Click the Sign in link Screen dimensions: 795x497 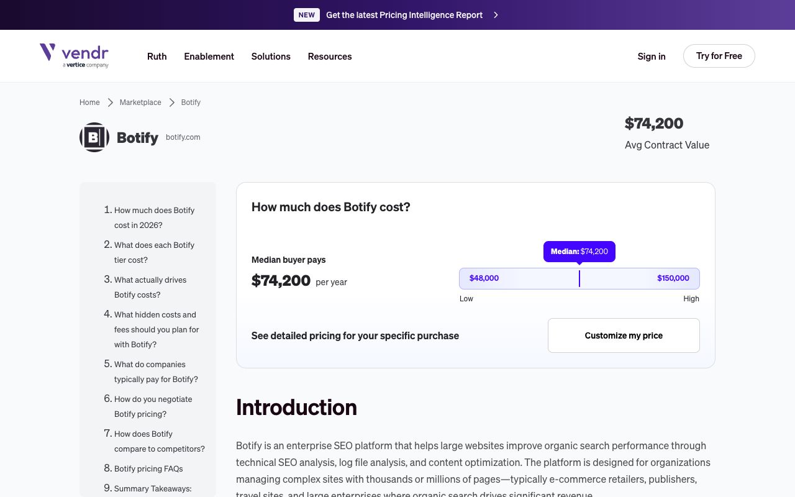tap(652, 57)
